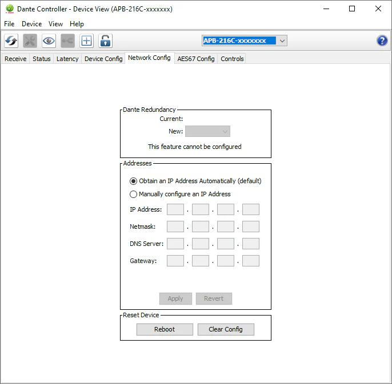Screen dimensions: 392x384
Task: Click the Revert button
Action: (x=214, y=298)
